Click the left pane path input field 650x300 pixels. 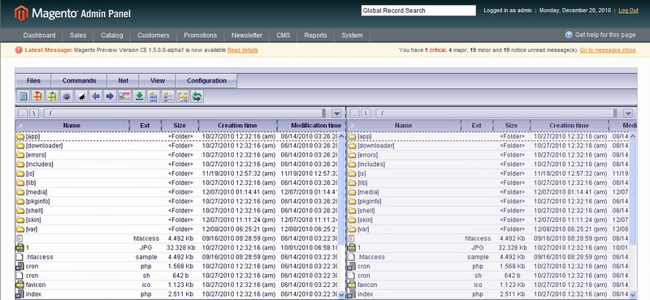tap(184, 114)
